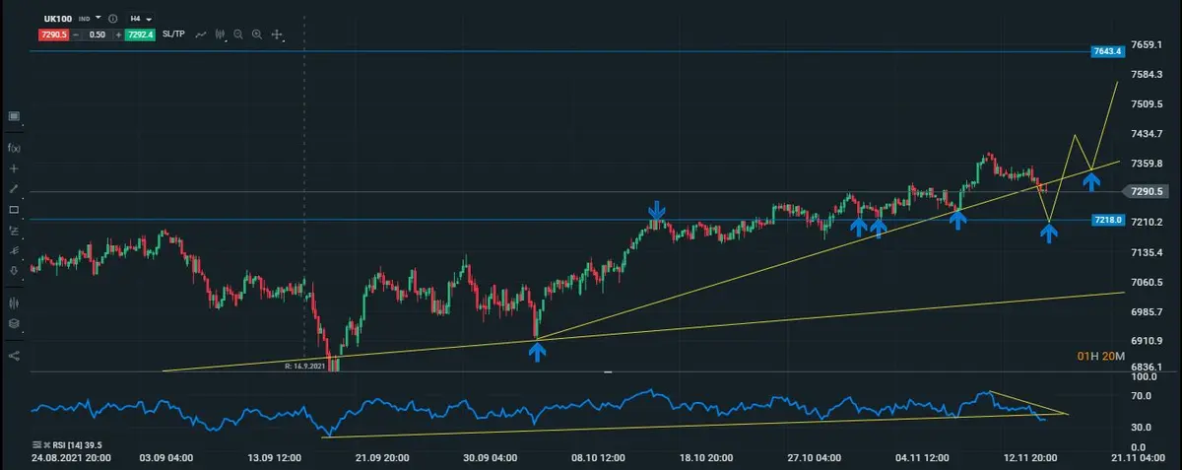The width and height of the screenshot is (1182, 470).
Task: Click the instrument info icon
Action: (x=113, y=18)
